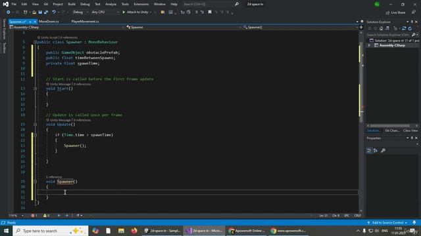Click the Firefox icon in taskbar

134,231
